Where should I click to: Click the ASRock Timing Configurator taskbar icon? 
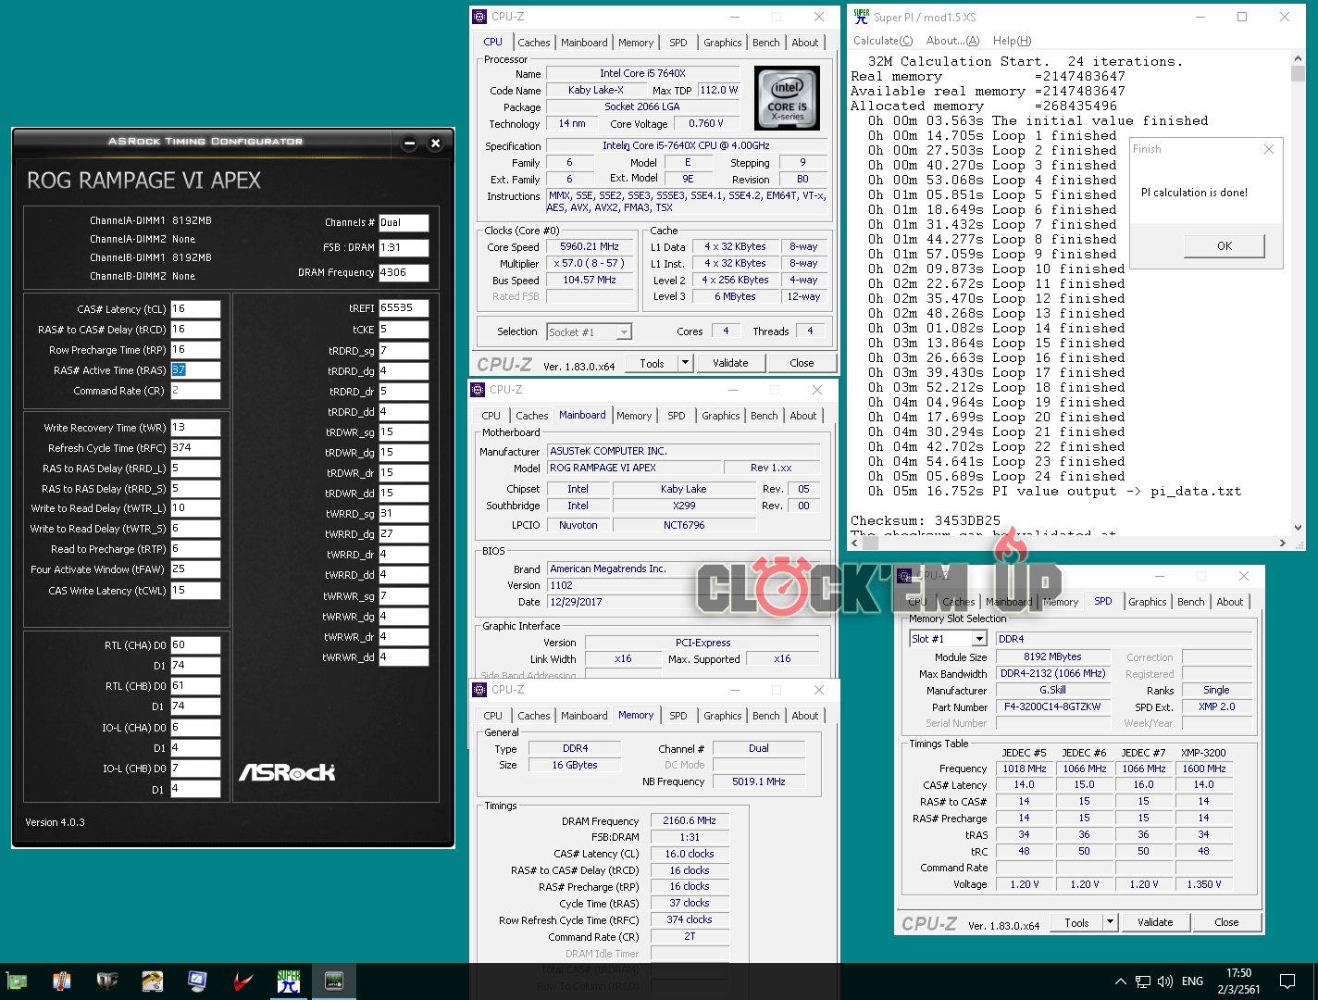(334, 981)
